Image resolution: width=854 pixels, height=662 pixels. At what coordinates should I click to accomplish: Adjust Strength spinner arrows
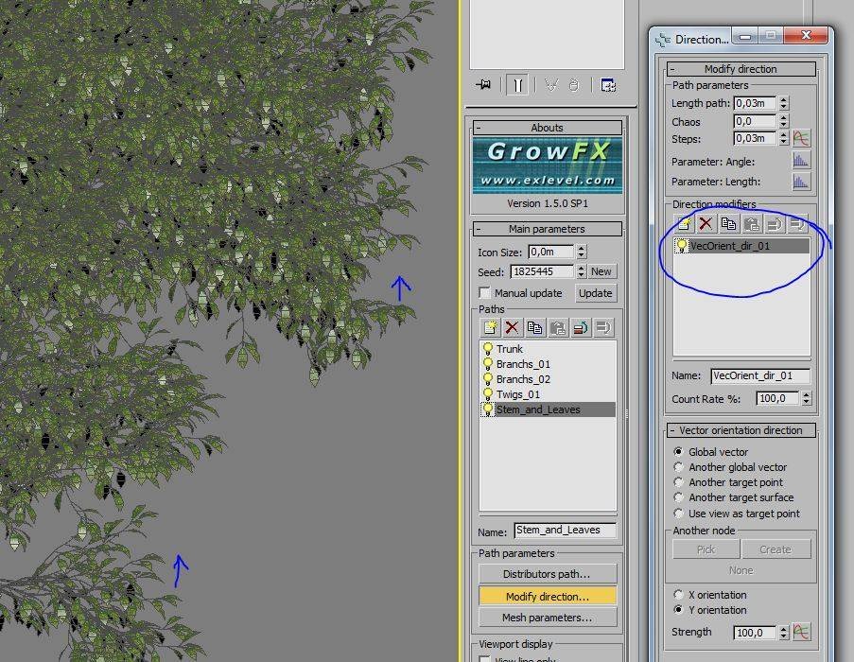(x=784, y=632)
